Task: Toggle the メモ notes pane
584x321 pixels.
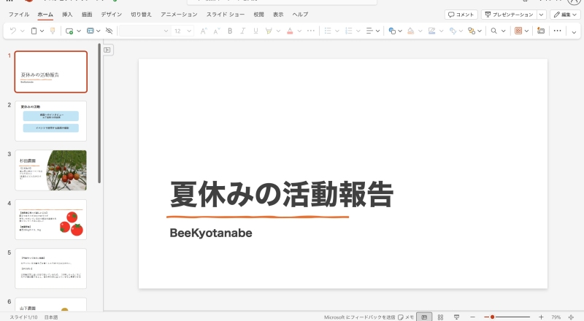Action: pos(406,317)
